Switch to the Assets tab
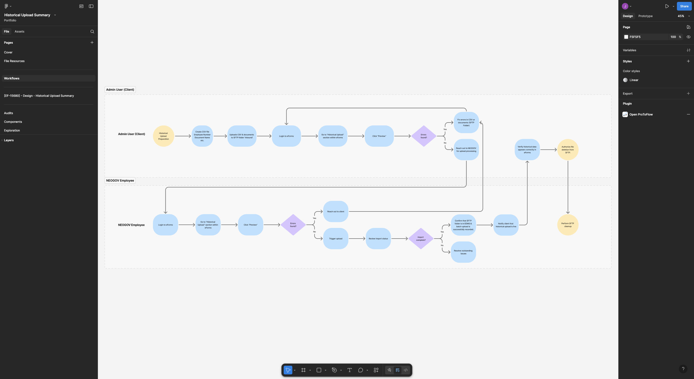694x379 pixels. (x=19, y=31)
